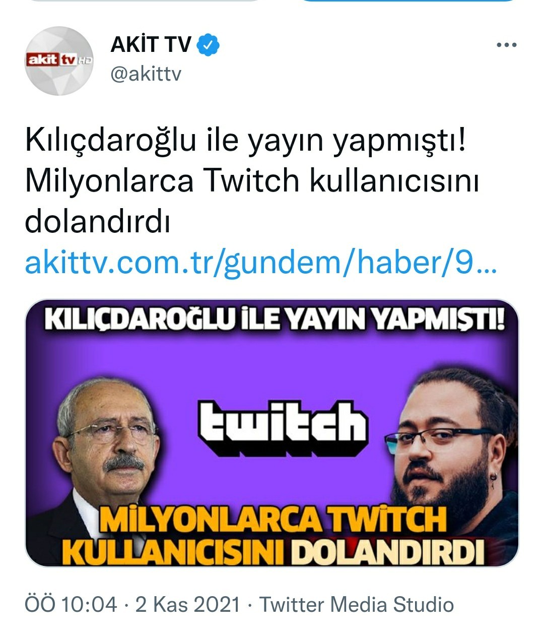Open the three-dot more options menu

point(507,45)
